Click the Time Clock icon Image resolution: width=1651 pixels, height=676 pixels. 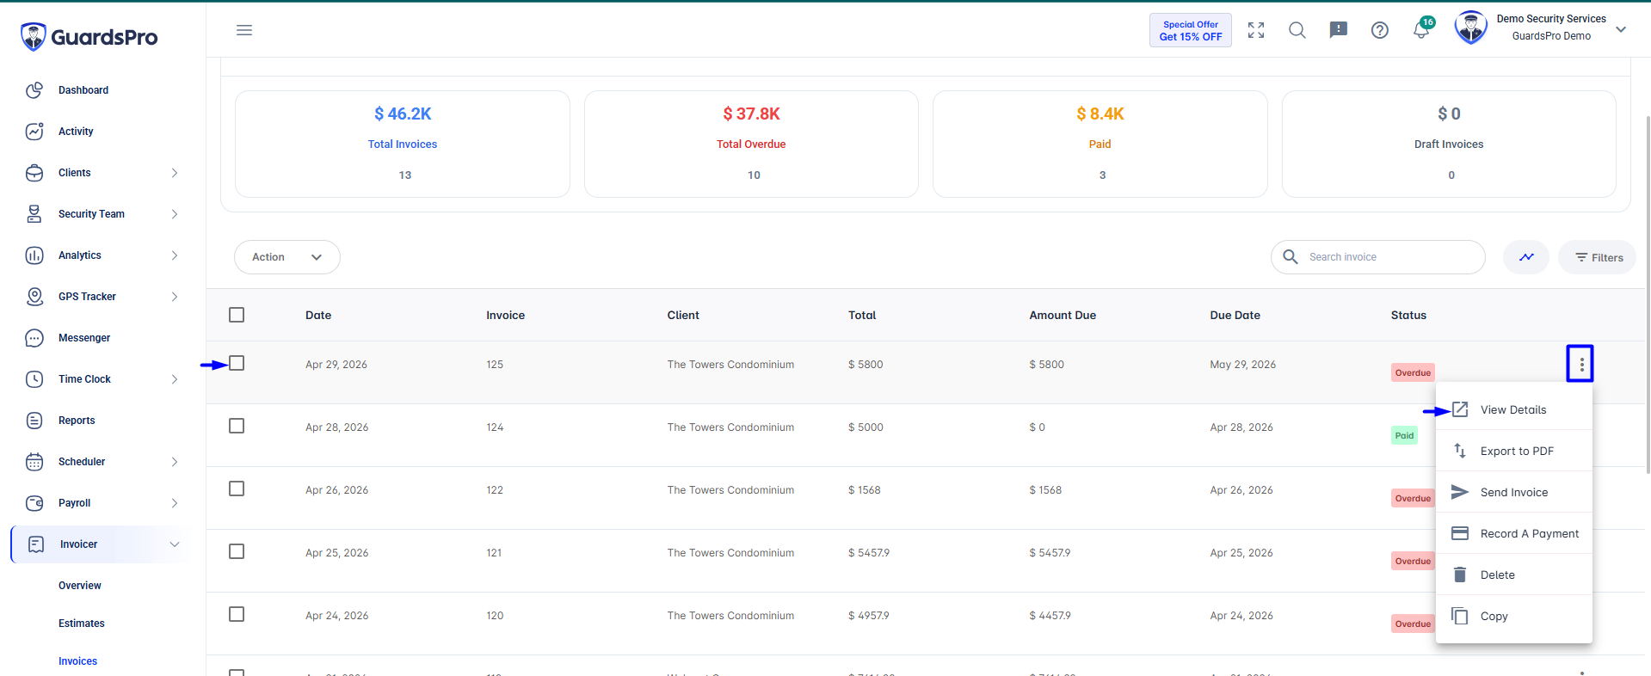34,379
